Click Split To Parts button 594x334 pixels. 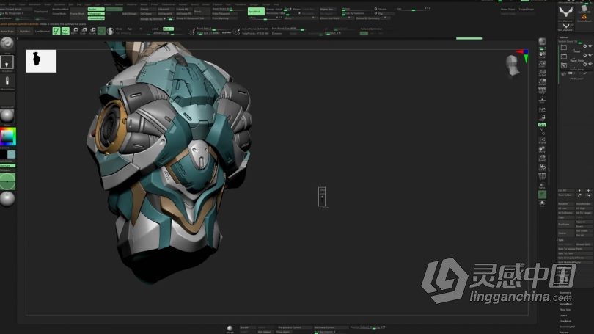coord(575,253)
